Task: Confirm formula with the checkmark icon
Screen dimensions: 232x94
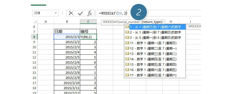Action: (x=80, y=14)
